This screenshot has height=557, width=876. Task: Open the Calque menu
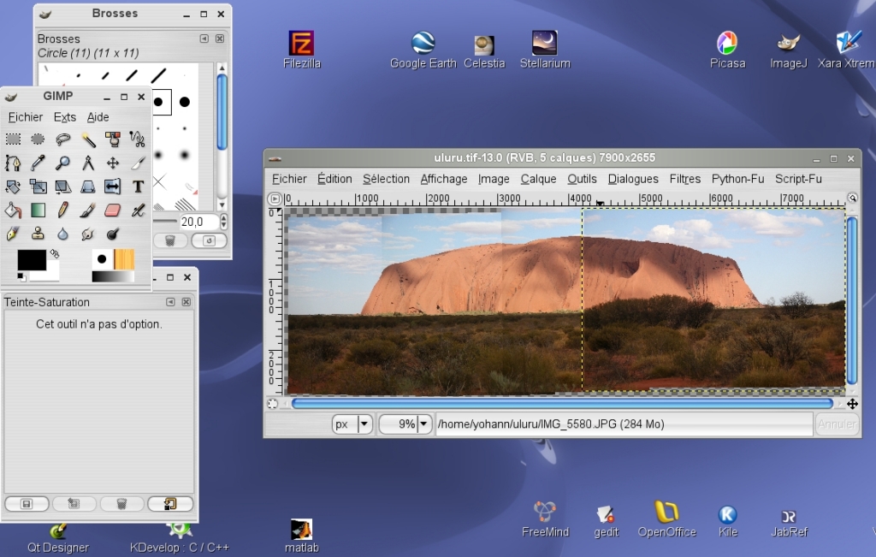coord(539,179)
